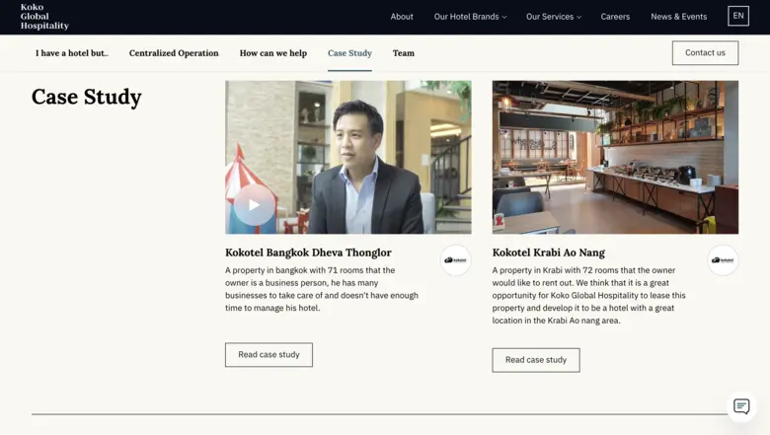Viewport: 770px width, 435px height.
Task: Open the Krabi Ao Nang restaurant photo
Action: coord(614,157)
